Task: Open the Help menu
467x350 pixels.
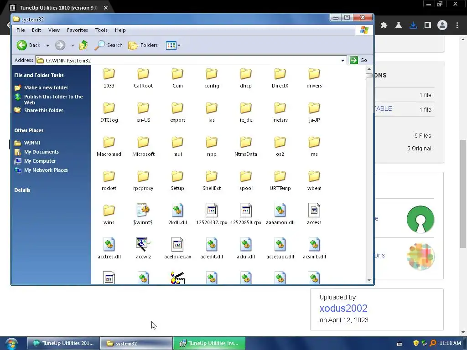Action: [120, 30]
